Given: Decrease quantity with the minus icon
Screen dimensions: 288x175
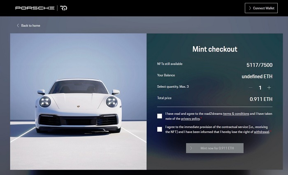Looking at the screenshot, I should 251,87.
